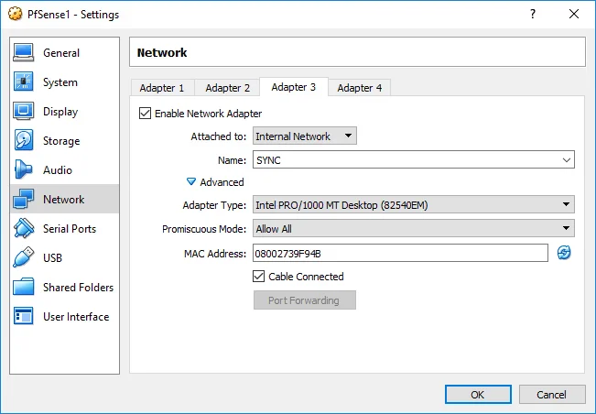
Task: Disable the Enable Network Adapter checkbox
Action: click(x=145, y=114)
